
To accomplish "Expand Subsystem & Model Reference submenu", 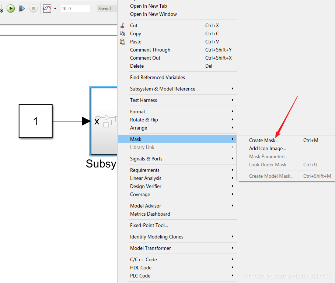I will coord(177,89).
